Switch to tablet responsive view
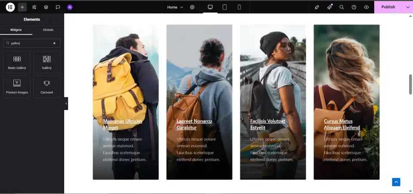The image size is (413, 194). (x=224, y=7)
